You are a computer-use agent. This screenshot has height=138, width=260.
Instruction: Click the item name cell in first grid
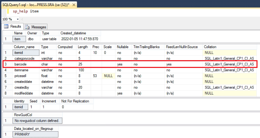coord(19,39)
